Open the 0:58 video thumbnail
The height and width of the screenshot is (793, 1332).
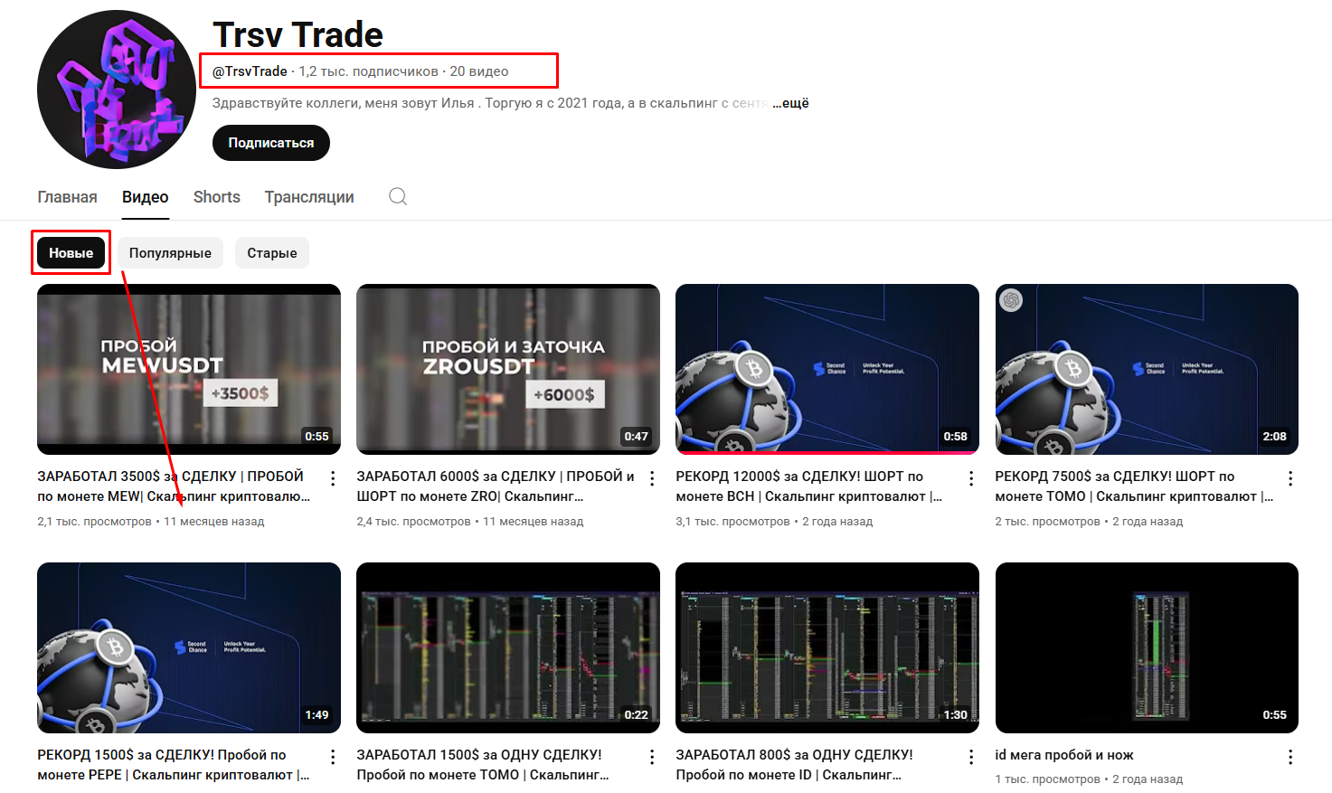pyautogui.click(x=827, y=369)
